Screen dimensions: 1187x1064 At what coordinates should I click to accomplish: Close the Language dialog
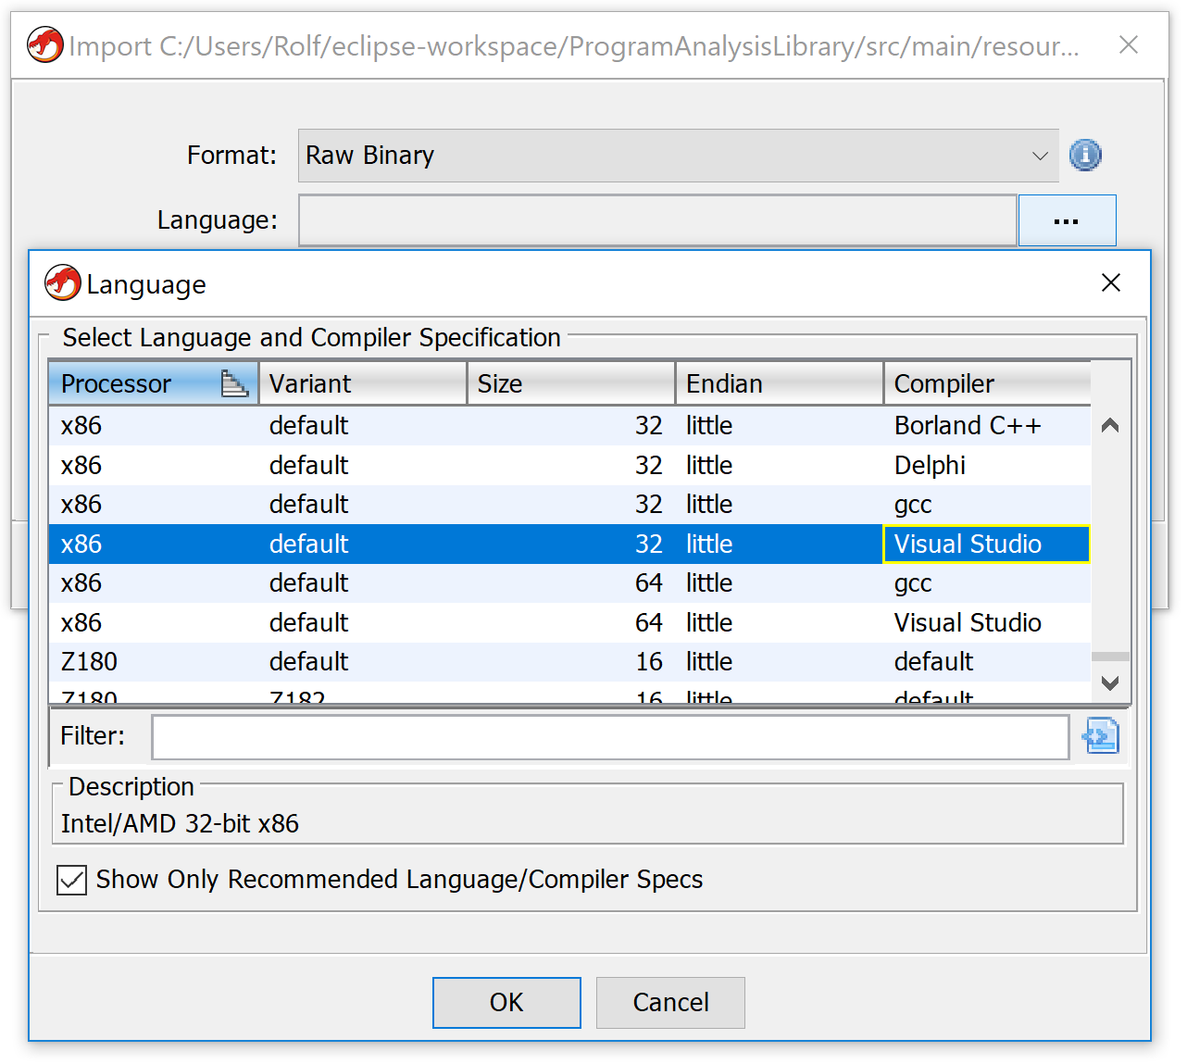pos(1111,283)
